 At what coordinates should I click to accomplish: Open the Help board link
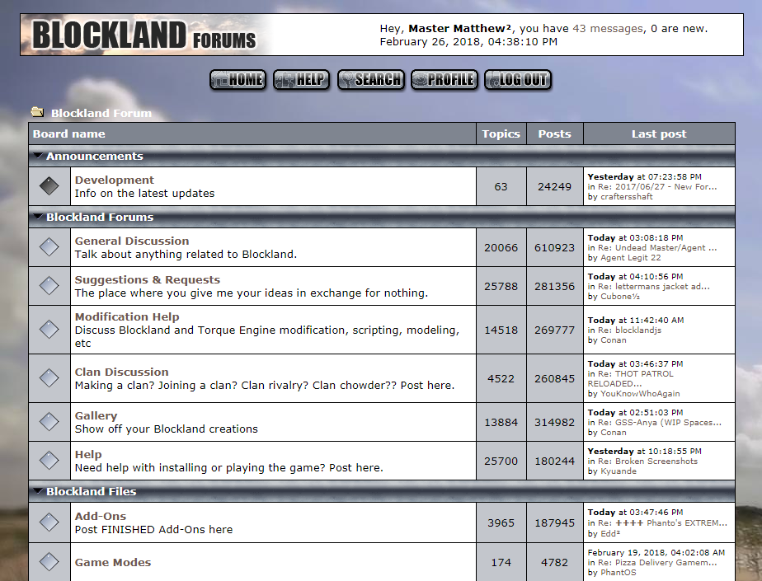(x=88, y=455)
